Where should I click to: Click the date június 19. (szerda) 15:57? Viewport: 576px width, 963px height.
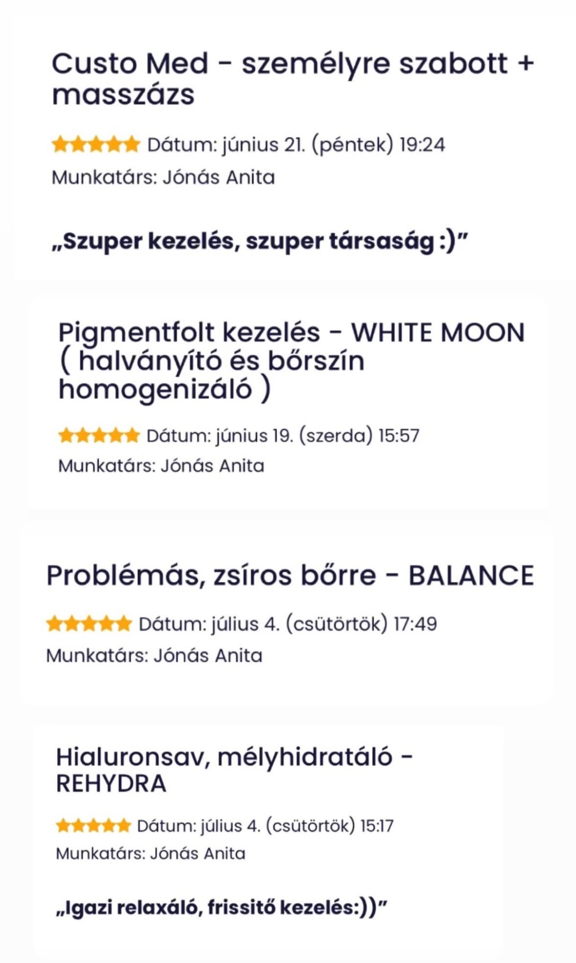(x=283, y=435)
